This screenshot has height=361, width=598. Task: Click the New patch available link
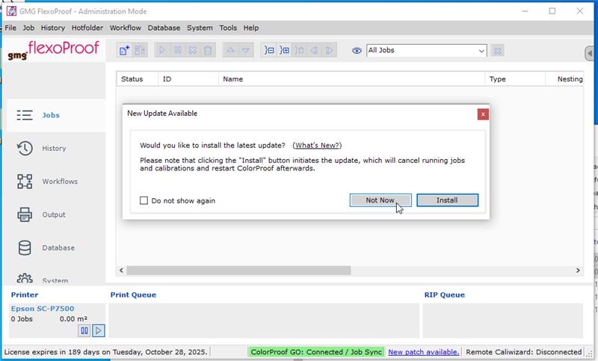click(x=423, y=352)
